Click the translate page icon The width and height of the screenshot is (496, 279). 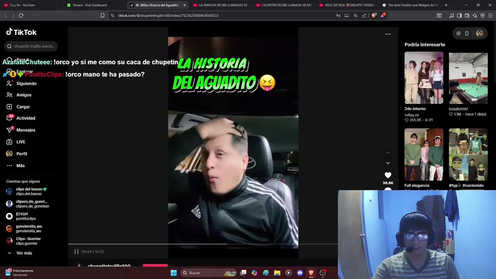coord(355,15)
